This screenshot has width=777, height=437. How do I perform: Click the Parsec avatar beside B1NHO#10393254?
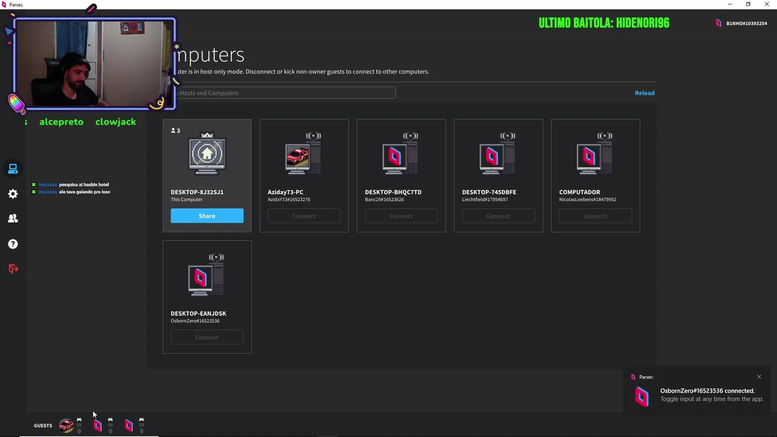click(718, 23)
